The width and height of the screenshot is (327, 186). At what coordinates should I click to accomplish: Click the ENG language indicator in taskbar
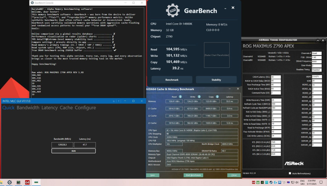coord(302,181)
